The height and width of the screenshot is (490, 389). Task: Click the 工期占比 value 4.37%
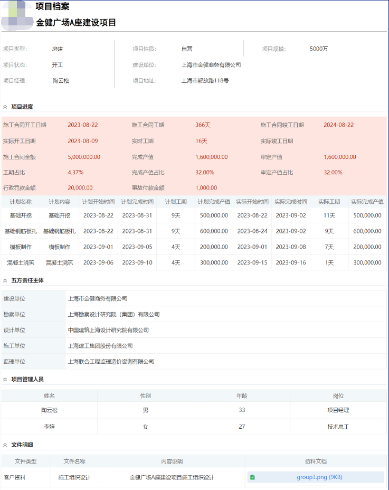pos(75,173)
